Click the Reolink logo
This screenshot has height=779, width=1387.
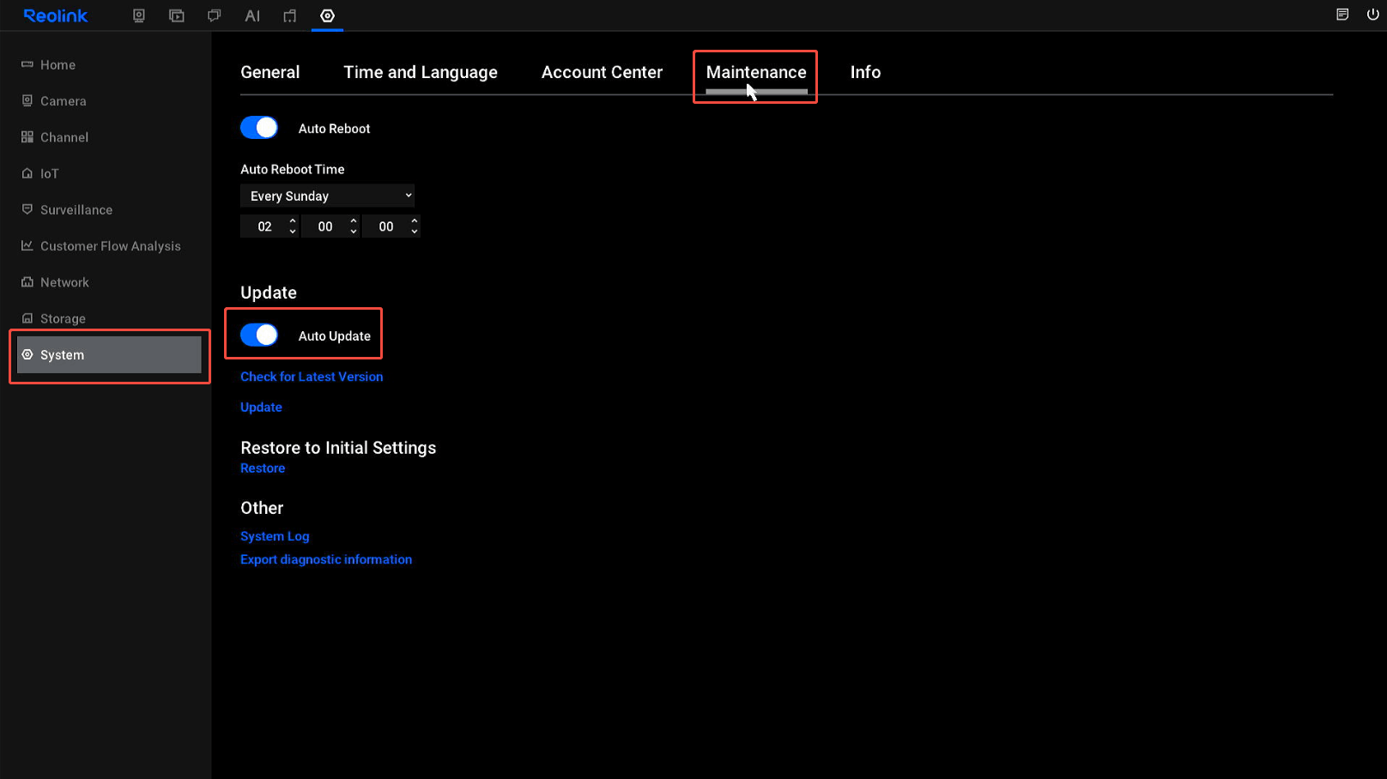[56, 15]
